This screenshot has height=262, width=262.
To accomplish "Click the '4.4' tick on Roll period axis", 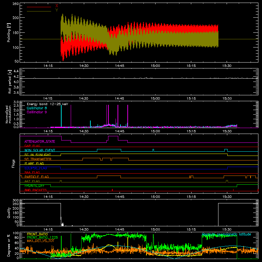I will click(16, 71).
